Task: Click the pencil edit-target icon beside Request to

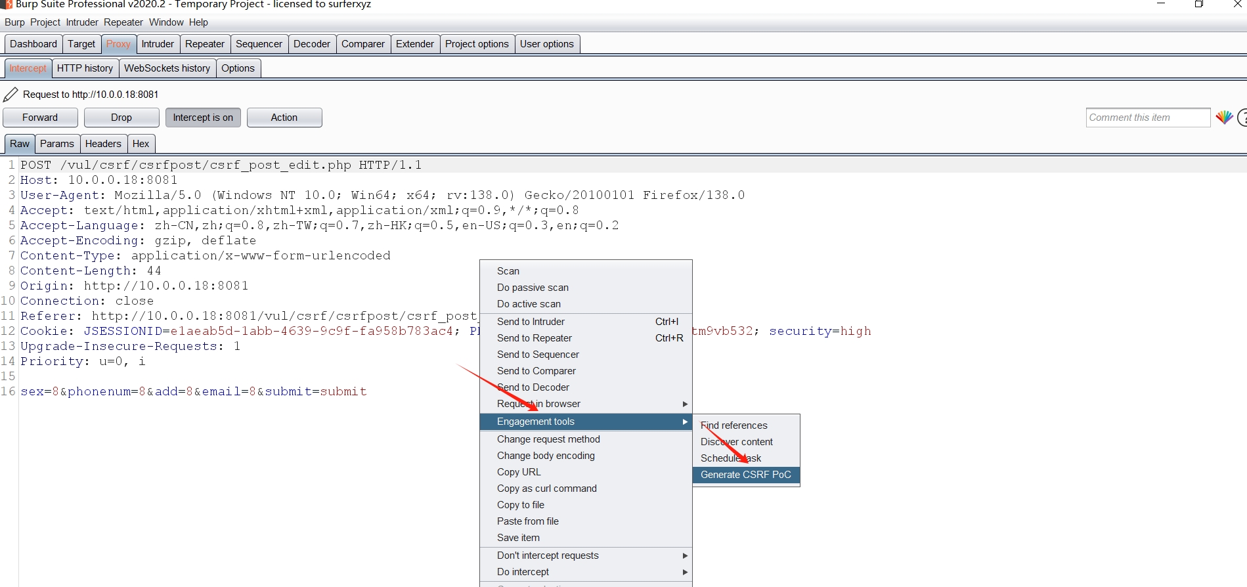Action: coord(11,95)
